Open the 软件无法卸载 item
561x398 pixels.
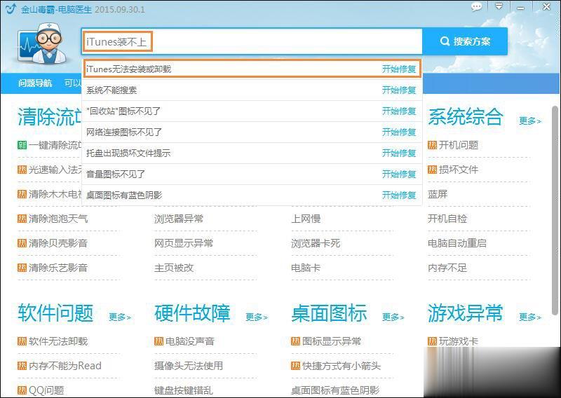tap(58, 341)
